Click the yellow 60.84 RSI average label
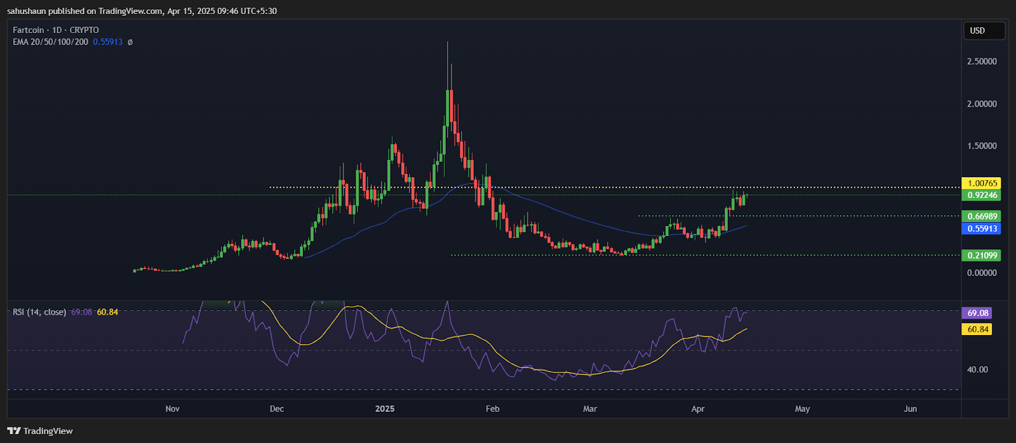Screen dimensions: 1016x443 978,329
